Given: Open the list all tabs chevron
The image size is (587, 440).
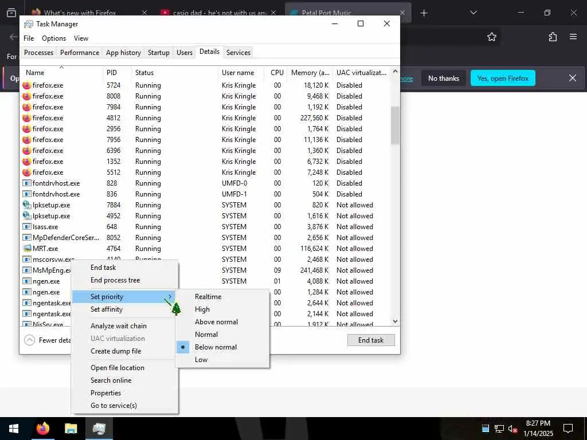Looking at the screenshot, I should (x=473, y=13).
